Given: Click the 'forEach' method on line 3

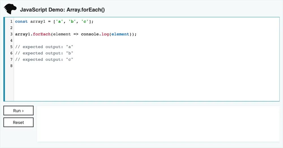Looking at the screenshot, I should click(42, 34).
